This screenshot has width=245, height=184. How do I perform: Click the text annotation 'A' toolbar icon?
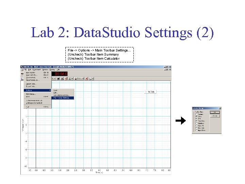click(x=62, y=79)
